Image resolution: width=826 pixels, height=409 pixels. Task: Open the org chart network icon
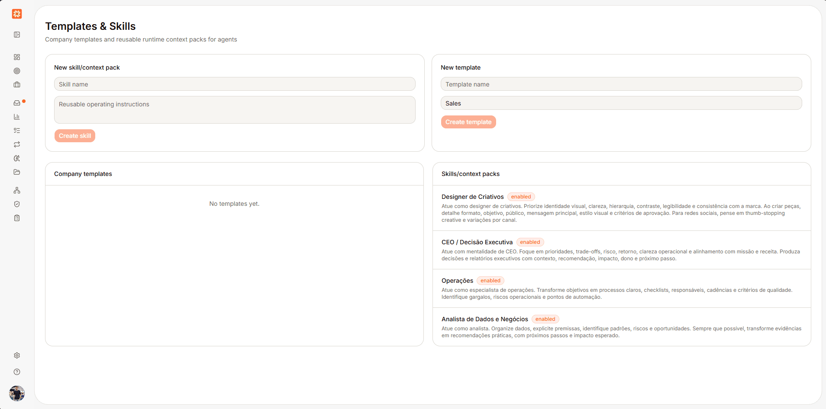(17, 190)
